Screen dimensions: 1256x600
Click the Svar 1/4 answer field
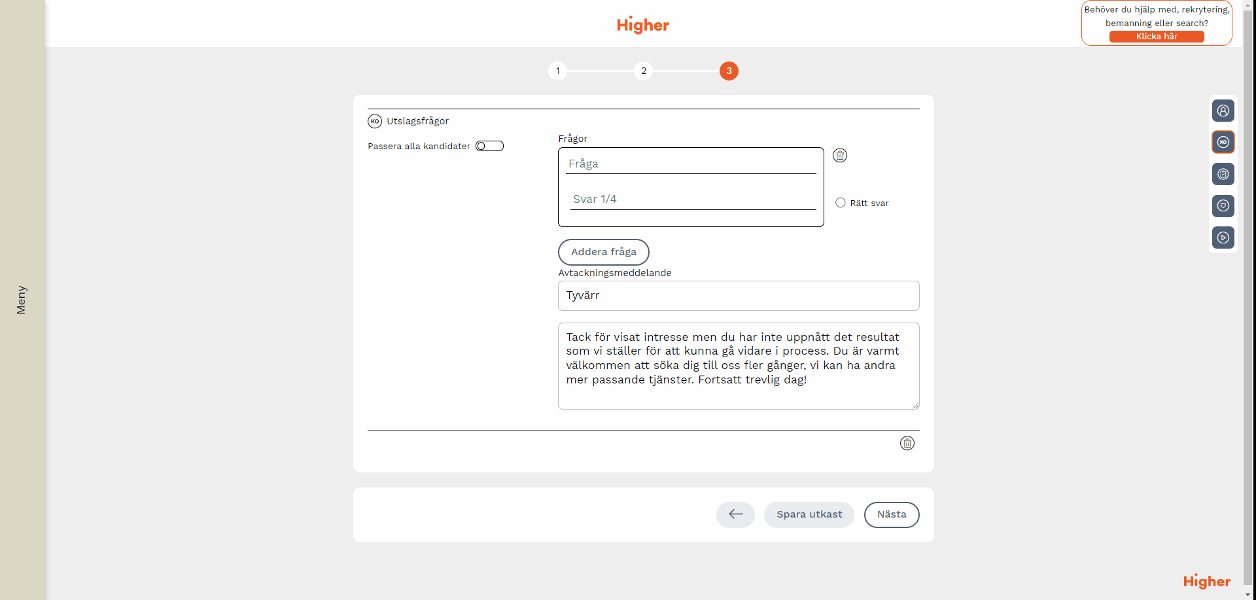click(x=692, y=199)
